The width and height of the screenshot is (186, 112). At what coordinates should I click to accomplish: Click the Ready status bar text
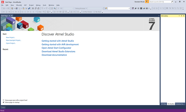tap(2, 110)
